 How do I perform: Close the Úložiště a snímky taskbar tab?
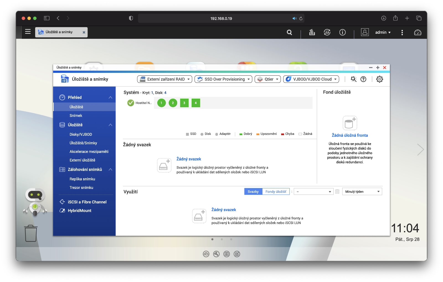coord(84,32)
